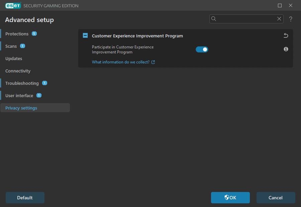Click the Customer Experience Improvement Program heading
This screenshot has width=301, height=207.
click(137, 36)
